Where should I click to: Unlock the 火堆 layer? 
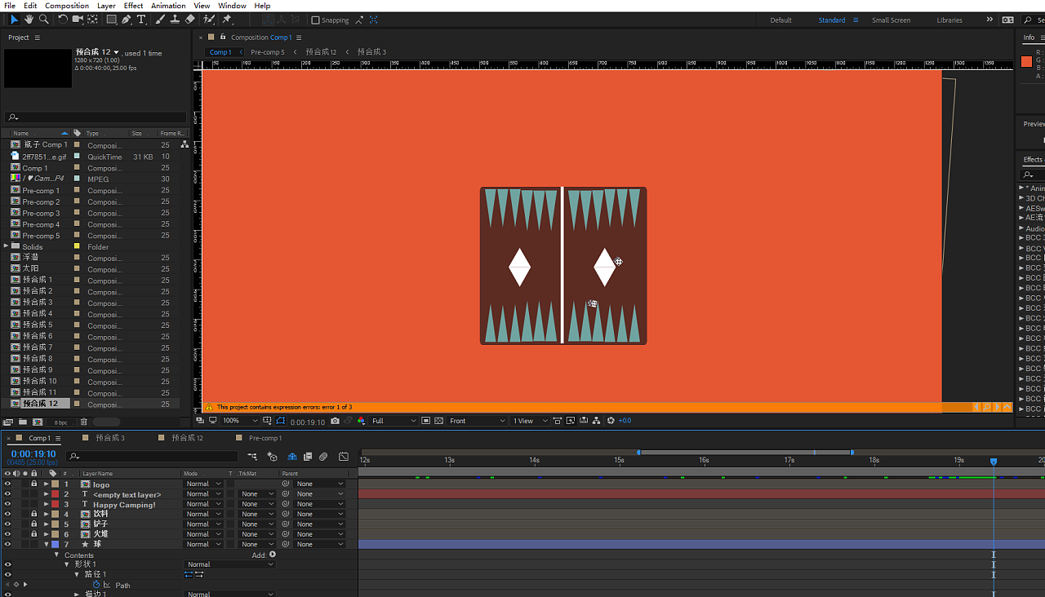(33, 534)
